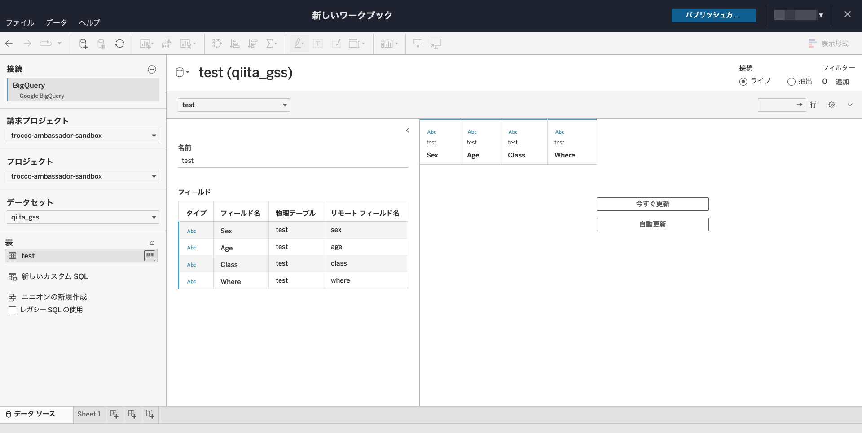Open the Data menu
The image size is (862, 433).
[56, 22]
